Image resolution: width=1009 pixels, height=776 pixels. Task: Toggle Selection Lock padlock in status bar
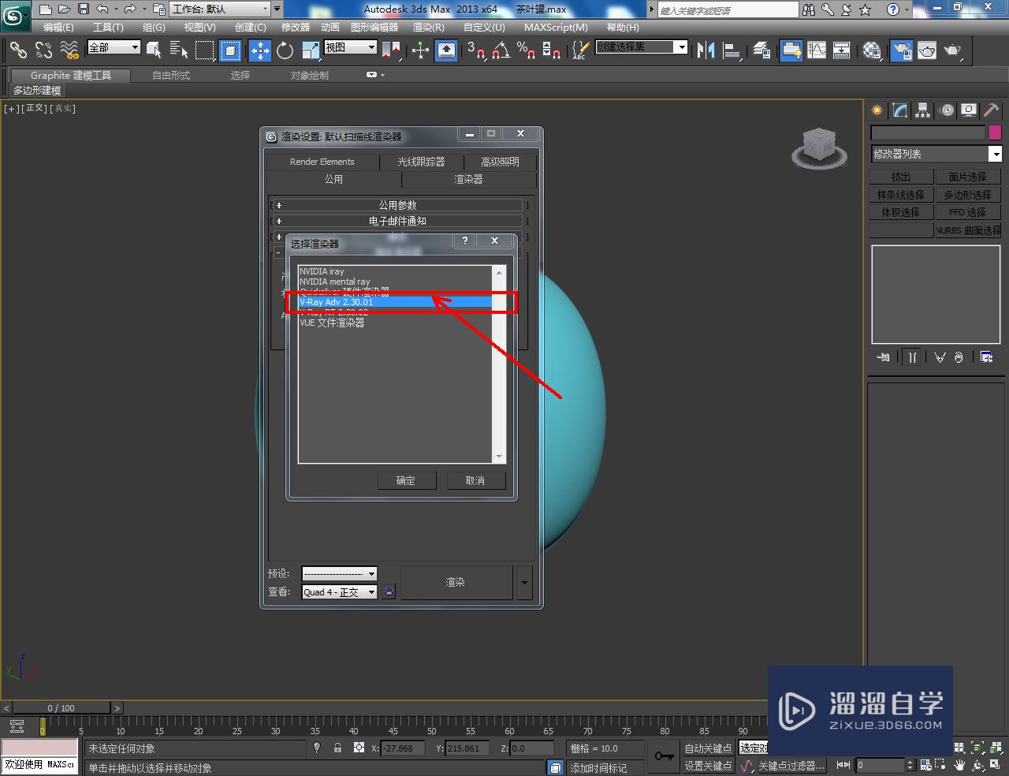point(337,748)
